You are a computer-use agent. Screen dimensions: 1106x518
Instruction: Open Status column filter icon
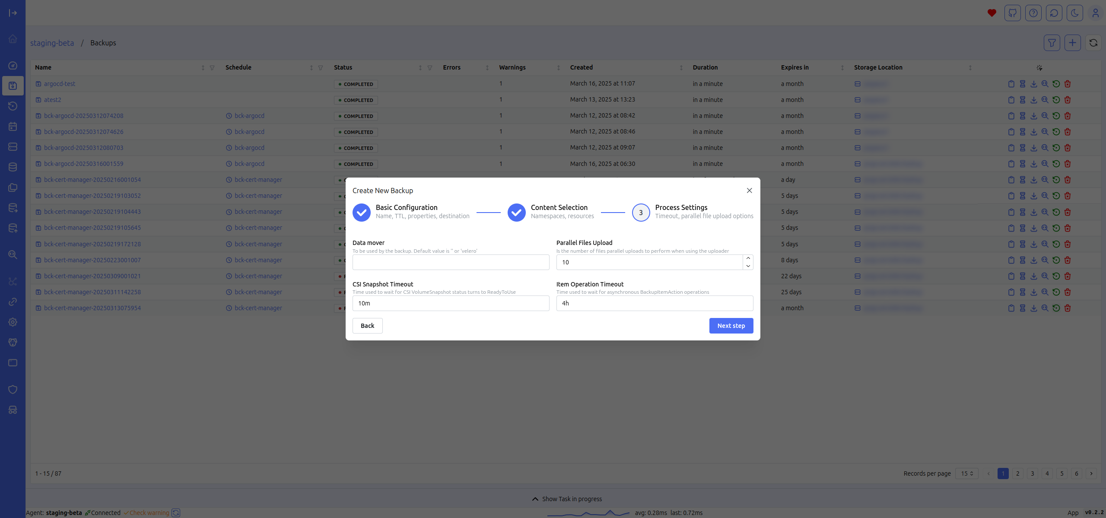(x=430, y=68)
